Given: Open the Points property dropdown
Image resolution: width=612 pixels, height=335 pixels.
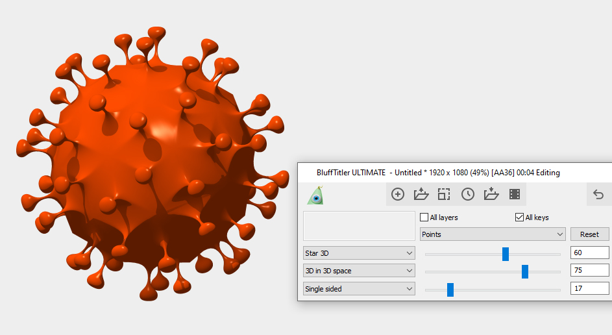Looking at the screenshot, I should 493,234.
